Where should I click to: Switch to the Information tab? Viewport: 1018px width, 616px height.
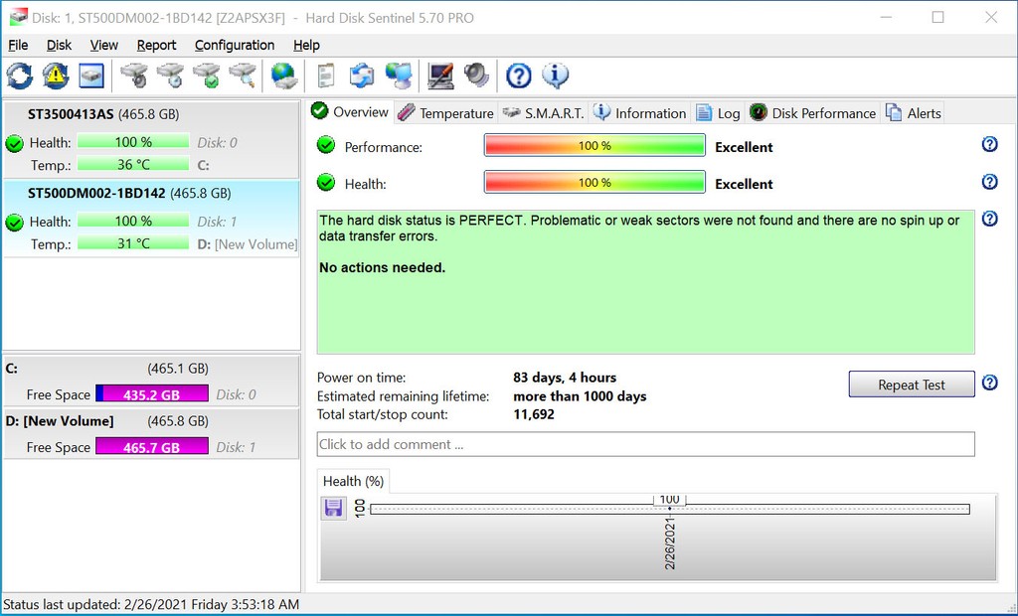click(x=640, y=113)
